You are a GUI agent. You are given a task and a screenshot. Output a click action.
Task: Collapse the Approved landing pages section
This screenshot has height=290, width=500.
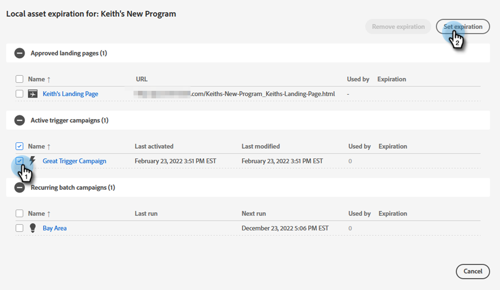(19, 53)
